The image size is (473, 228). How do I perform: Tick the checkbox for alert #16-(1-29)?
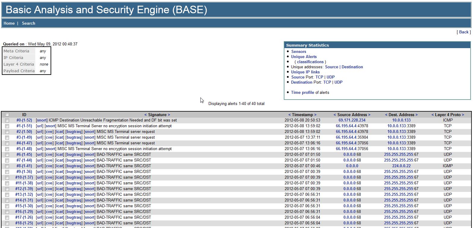7,212
